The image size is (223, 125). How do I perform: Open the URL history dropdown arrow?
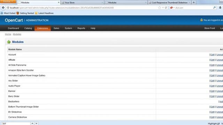(x=163, y=8)
